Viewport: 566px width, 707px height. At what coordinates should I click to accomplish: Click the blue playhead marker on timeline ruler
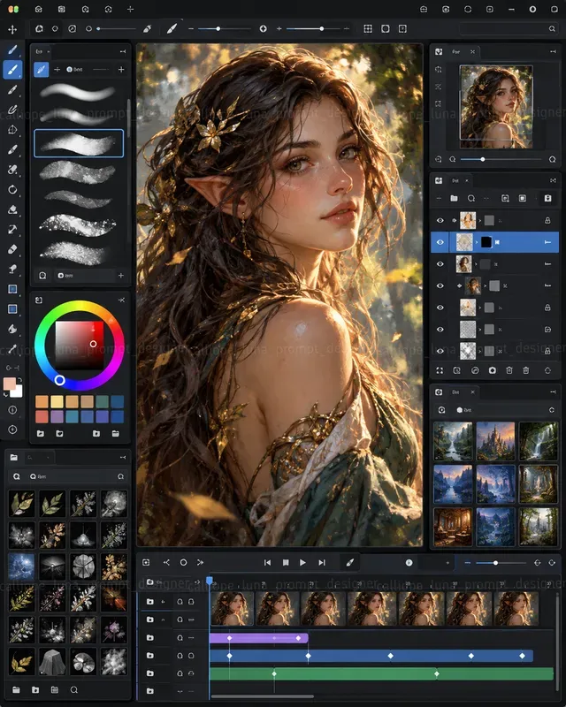[210, 581]
